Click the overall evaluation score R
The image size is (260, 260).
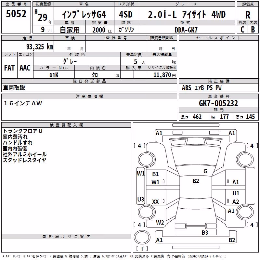[248, 15]
